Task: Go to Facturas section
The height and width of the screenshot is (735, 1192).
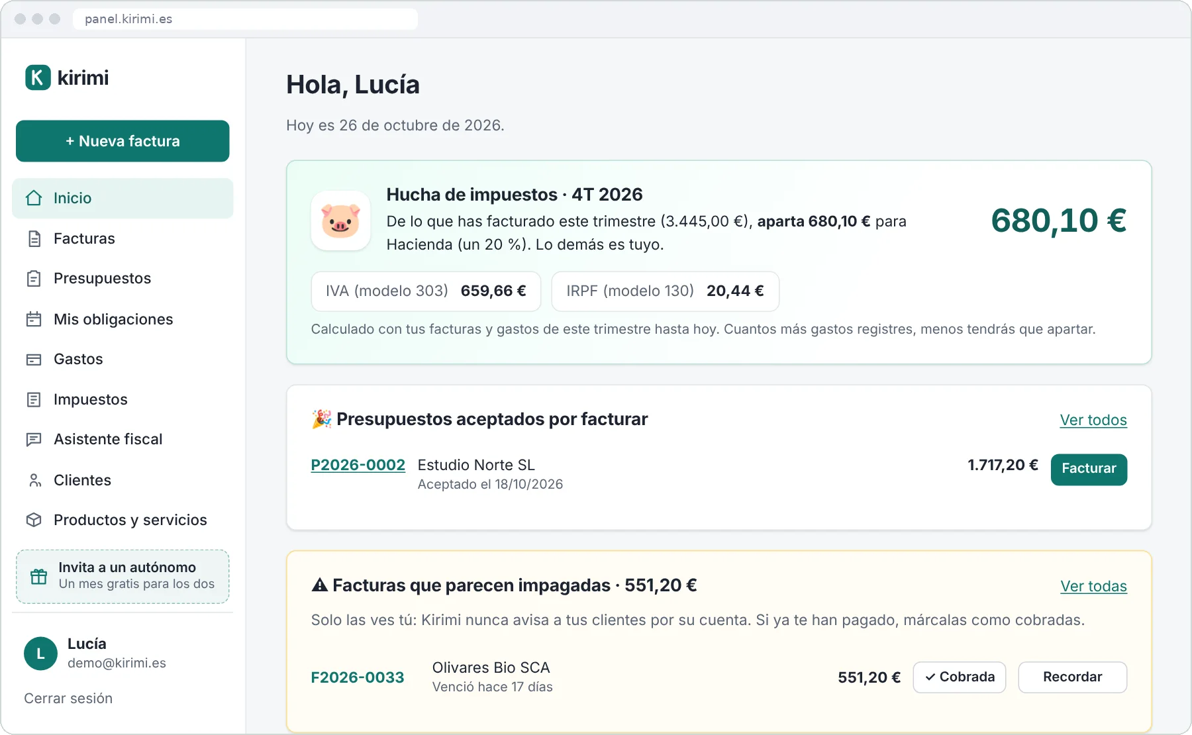Action: (x=123, y=238)
